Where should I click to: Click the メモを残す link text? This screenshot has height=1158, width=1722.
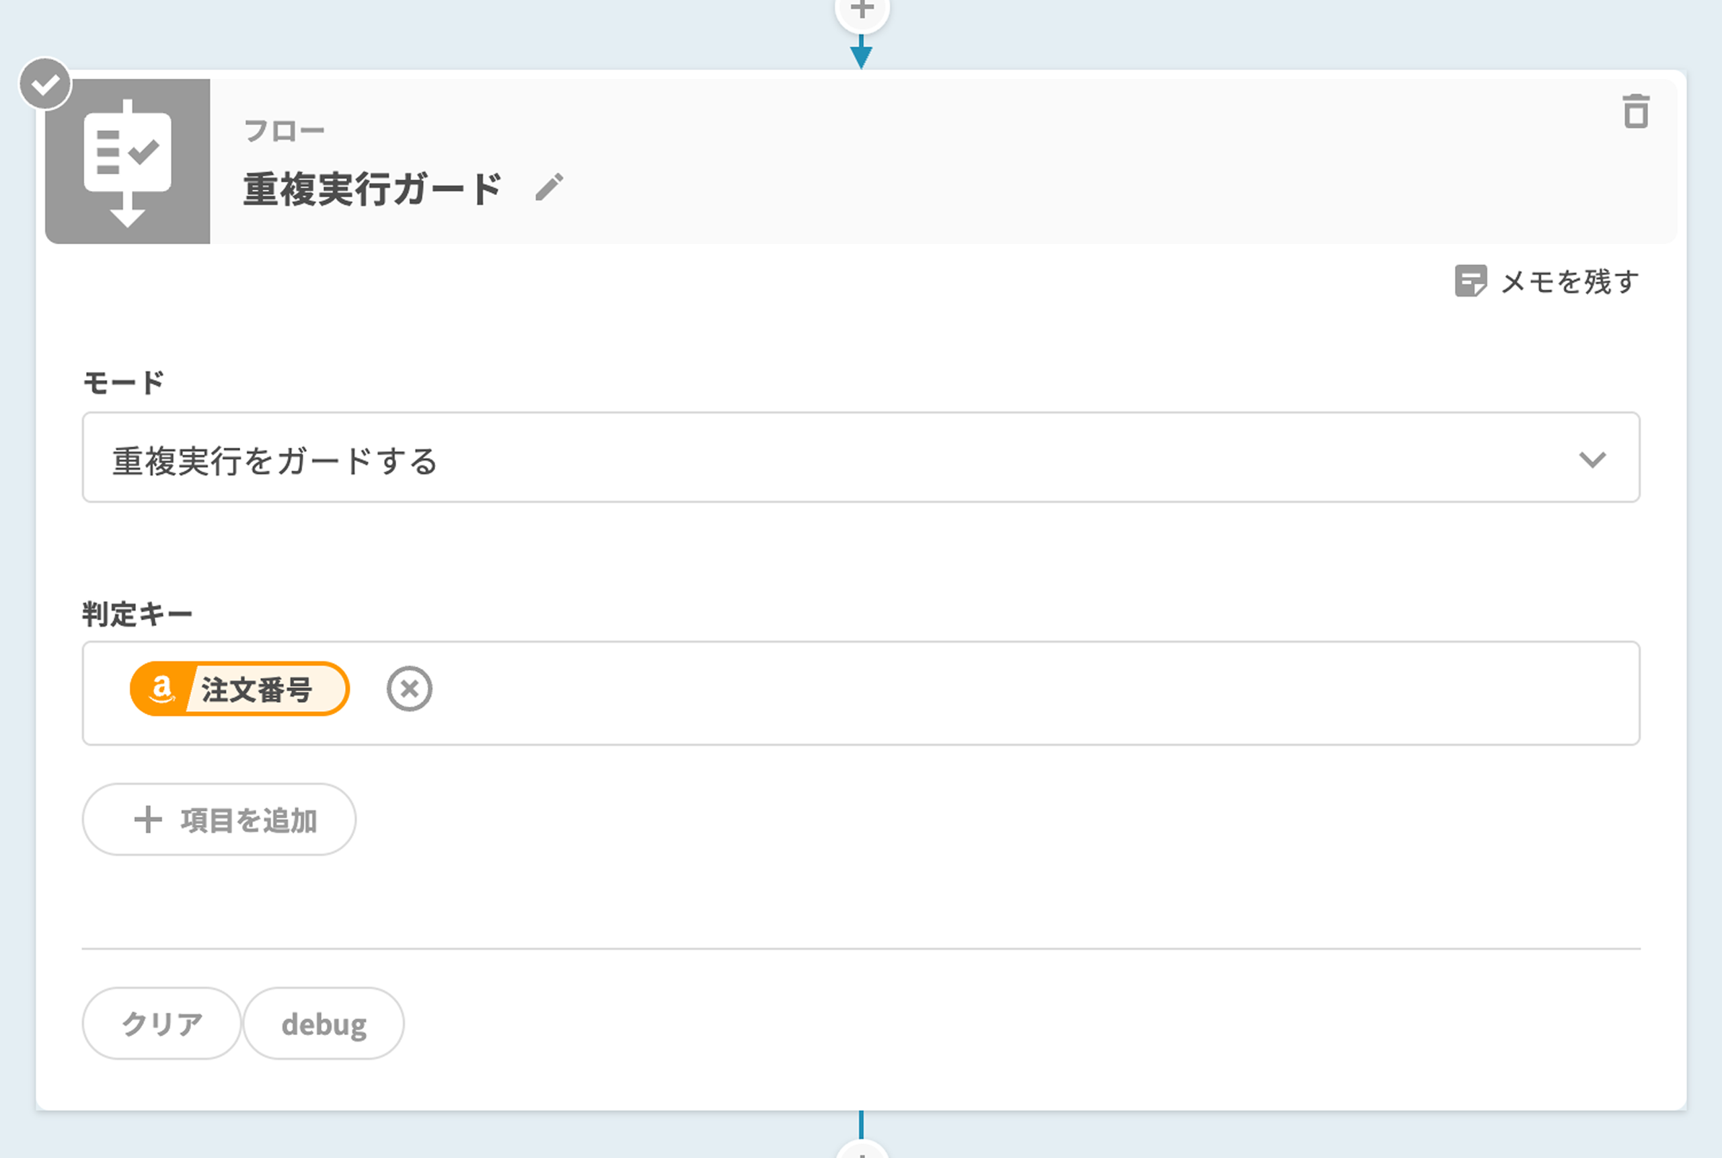pyautogui.click(x=1570, y=281)
